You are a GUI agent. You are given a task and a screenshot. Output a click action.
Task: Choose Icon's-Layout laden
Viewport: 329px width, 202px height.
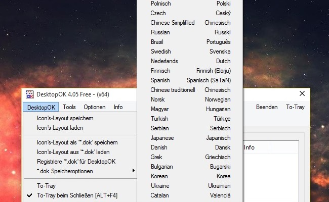coord(80,128)
